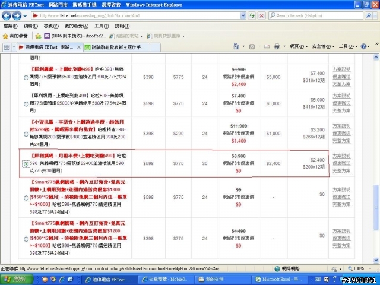This screenshot has width=380, height=285.
Task: Expand the command bar overflow chevron
Action: point(377,43)
